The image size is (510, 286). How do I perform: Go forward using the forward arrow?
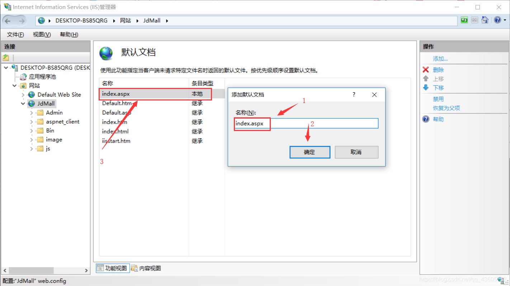tap(22, 21)
